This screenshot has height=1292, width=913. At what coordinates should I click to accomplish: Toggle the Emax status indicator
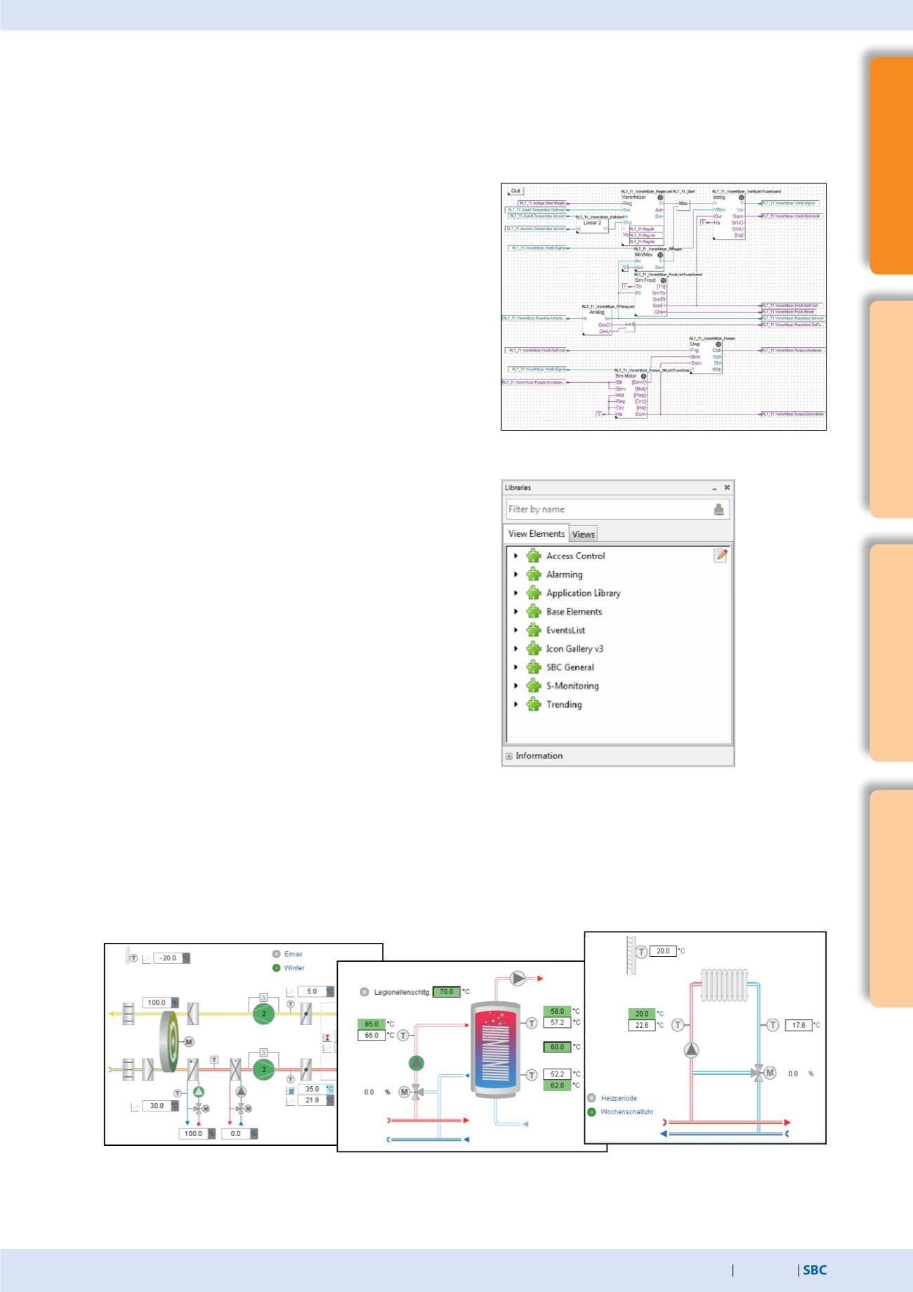[277, 954]
